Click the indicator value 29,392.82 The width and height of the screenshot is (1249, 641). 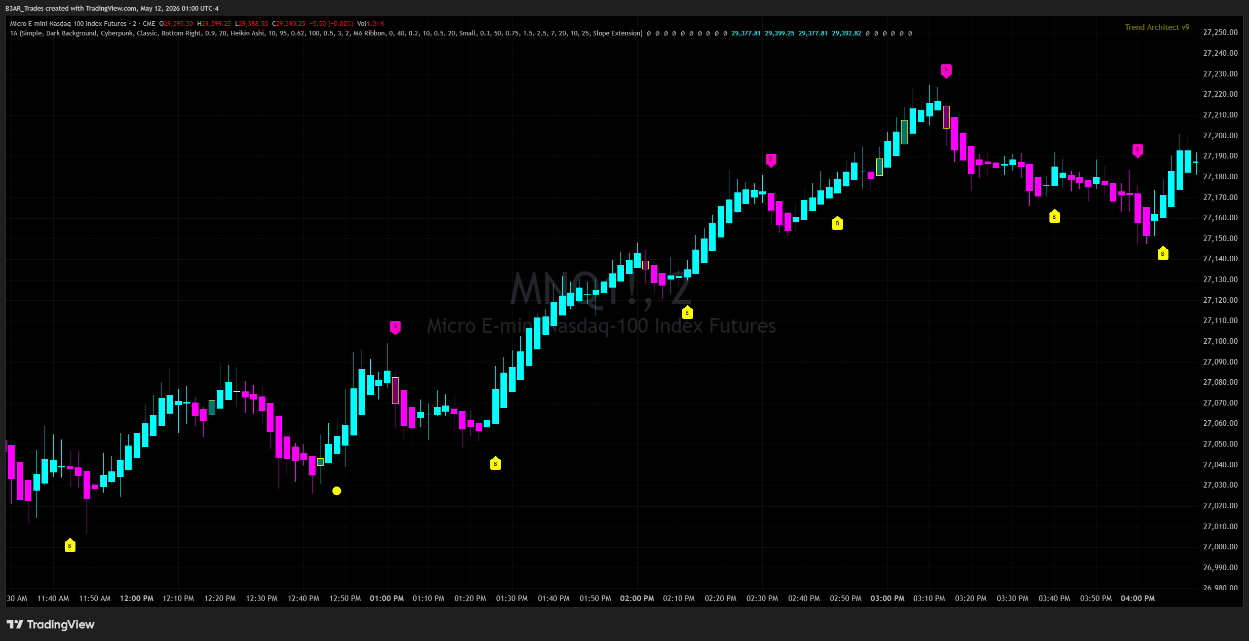pyautogui.click(x=846, y=33)
